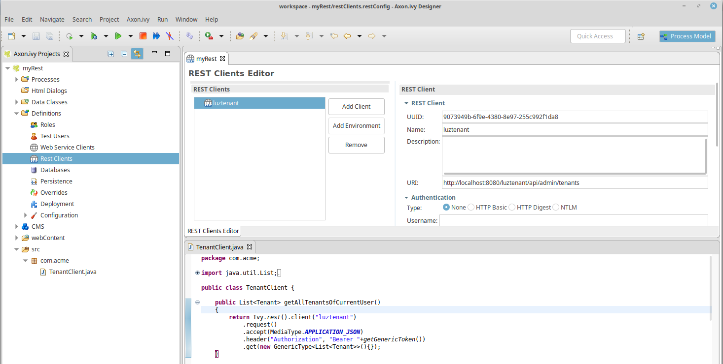Open the Run icon's dropdown arrow
Image resolution: width=723 pixels, height=364 pixels.
pos(131,36)
